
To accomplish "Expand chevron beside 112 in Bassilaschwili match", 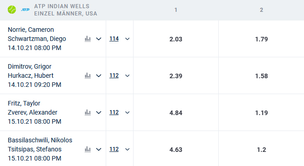I will pyautogui.click(x=127, y=149).
